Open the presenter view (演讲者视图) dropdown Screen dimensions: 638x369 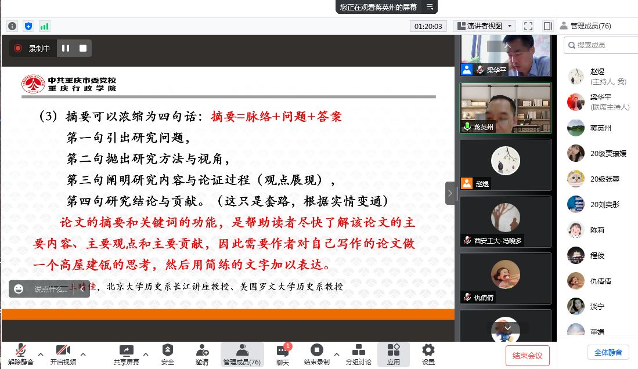(x=484, y=26)
